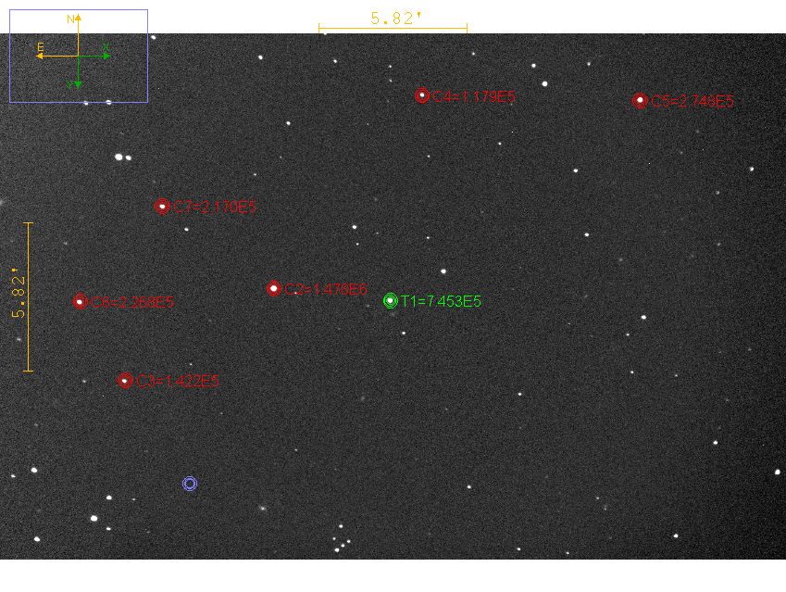Screen dimensions: 786x592
Task: Click the green T1 flux value label
Action: pyautogui.click(x=441, y=301)
